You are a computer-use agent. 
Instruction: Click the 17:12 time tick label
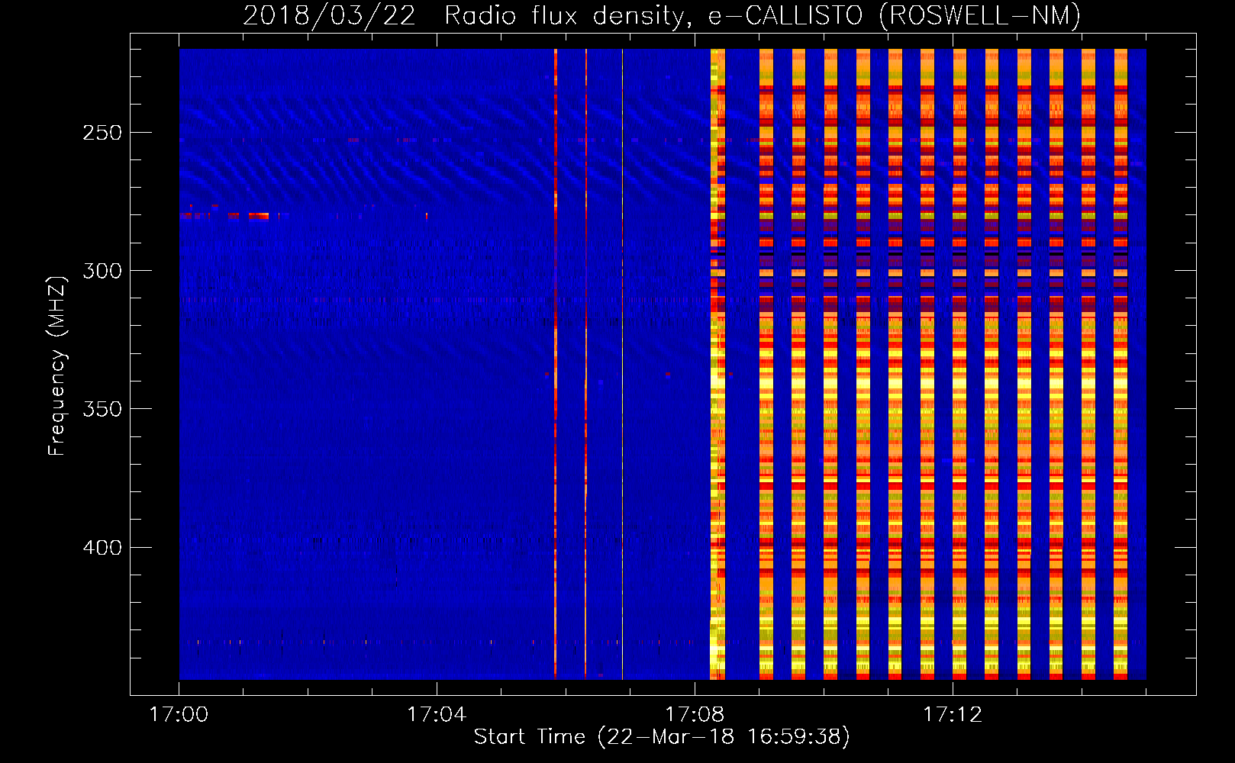pos(953,714)
